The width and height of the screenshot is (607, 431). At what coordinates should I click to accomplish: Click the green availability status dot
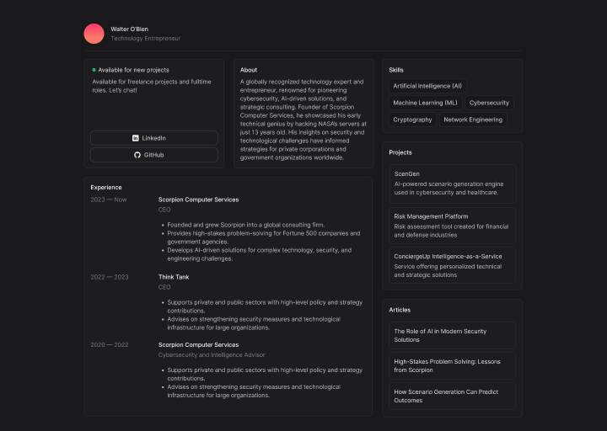tap(94, 70)
